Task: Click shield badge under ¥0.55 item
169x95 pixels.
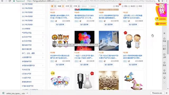Action: click(x=56, y=21)
